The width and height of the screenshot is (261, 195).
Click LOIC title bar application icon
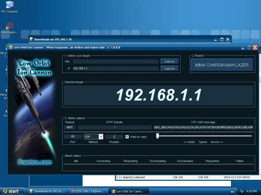[x=10, y=47]
